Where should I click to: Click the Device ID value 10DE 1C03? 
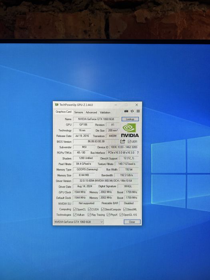click(124, 147)
